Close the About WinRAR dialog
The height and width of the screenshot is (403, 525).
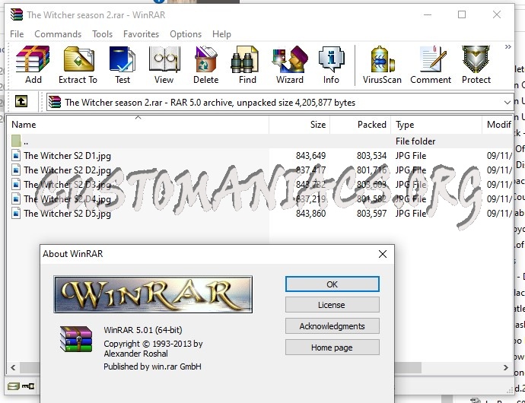tap(383, 254)
